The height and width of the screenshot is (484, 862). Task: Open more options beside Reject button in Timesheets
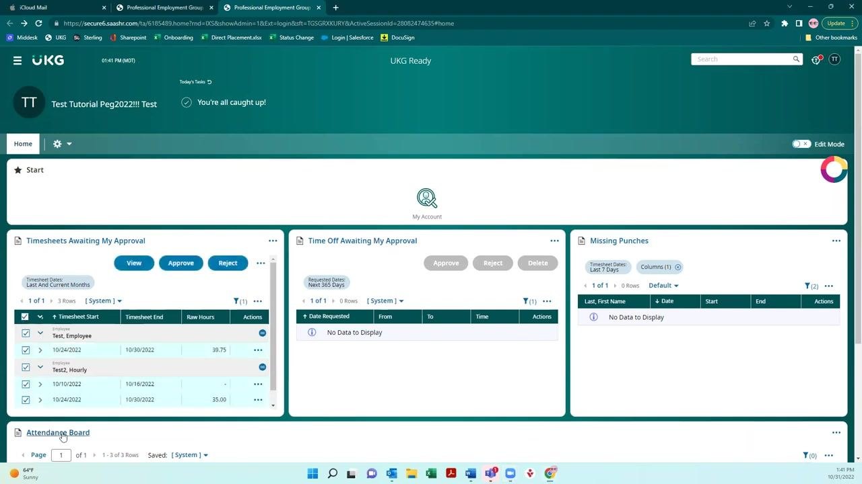(x=261, y=263)
